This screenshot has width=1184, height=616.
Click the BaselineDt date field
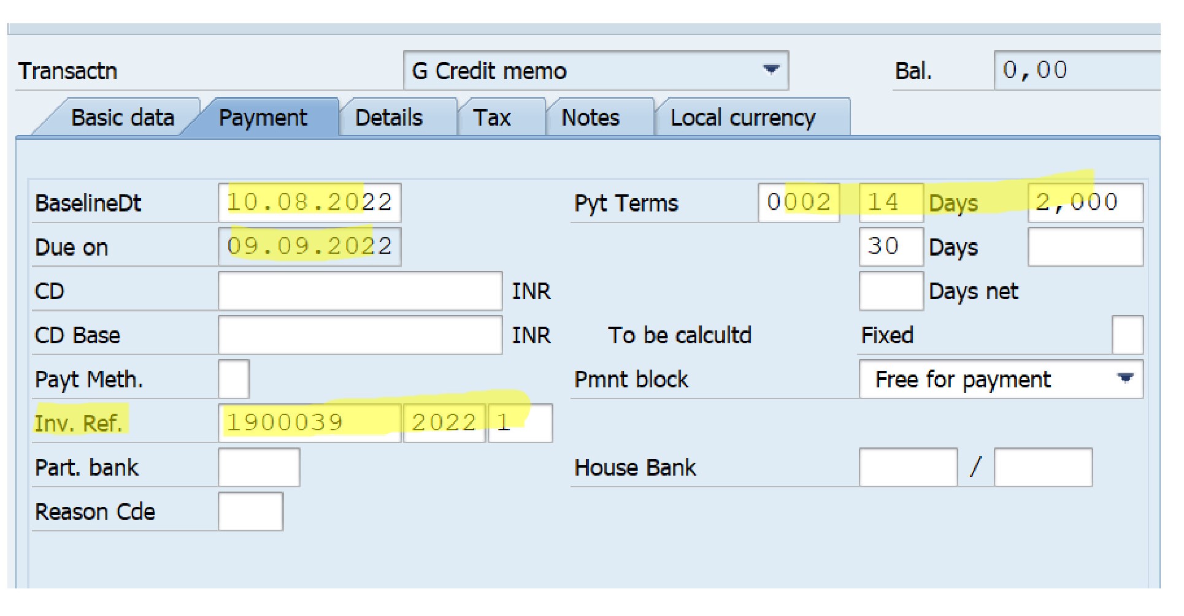[x=309, y=202]
